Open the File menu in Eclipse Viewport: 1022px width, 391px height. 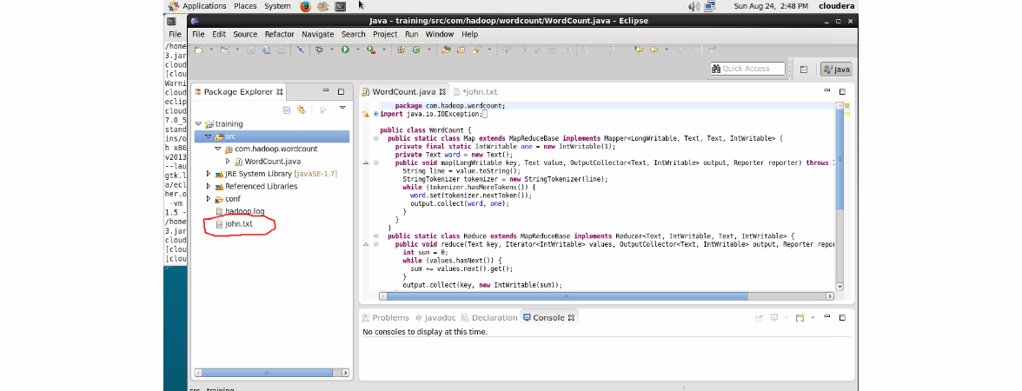coord(198,34)
